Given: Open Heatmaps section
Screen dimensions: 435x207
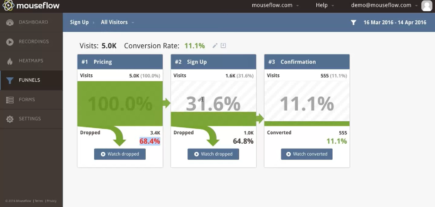Looking at the screenshot, I should tap(31, 61).
